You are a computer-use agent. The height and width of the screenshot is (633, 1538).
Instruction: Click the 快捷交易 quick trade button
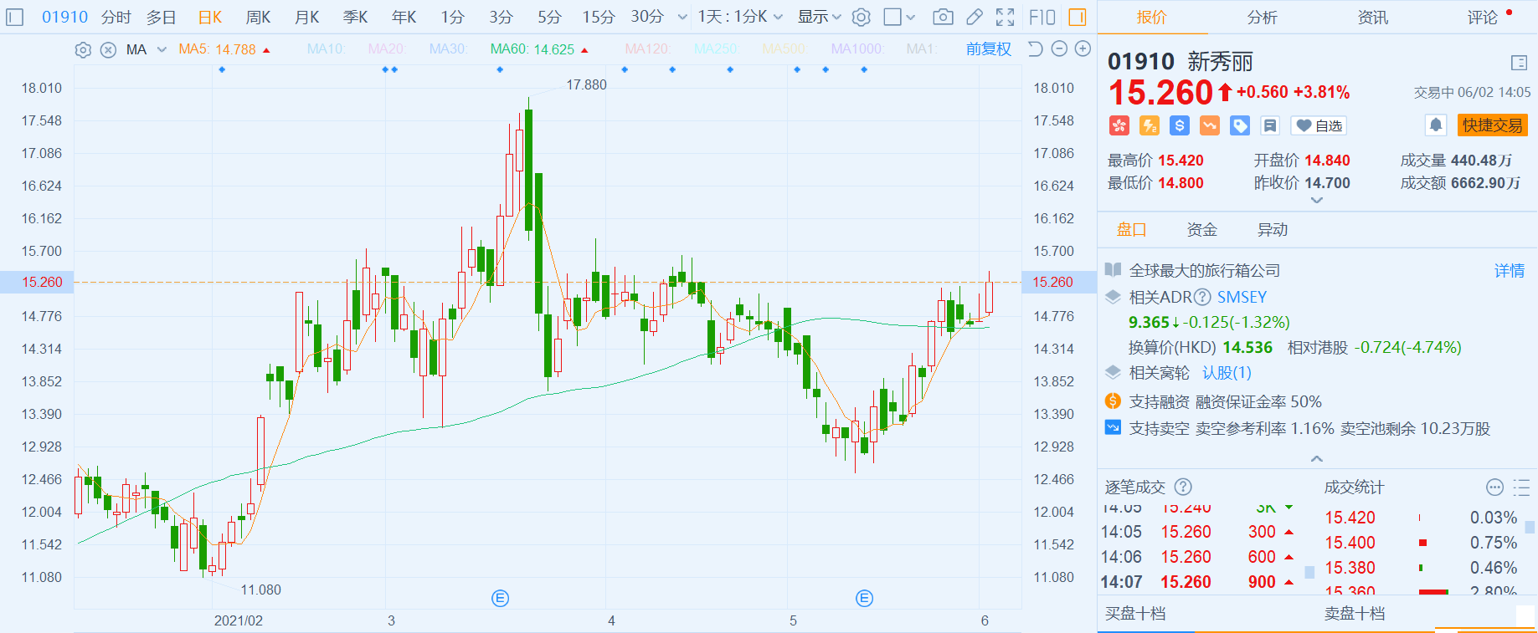coord(1493,125)
